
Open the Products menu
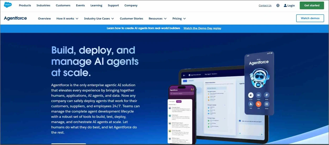pyautogui.click(x=25, y=5)
